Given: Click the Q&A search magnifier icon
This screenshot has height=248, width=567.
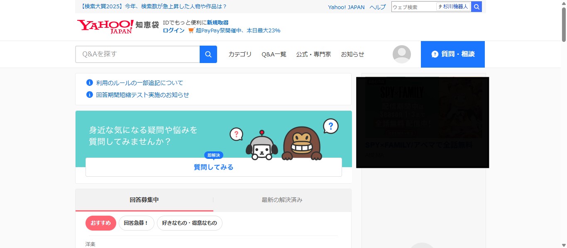Looking at the screenshot, I should click(x=208, y=54).
